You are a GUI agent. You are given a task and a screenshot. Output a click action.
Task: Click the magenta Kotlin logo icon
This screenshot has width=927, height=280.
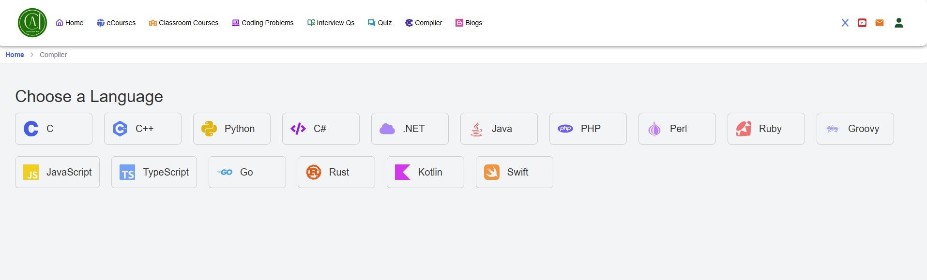coord(403,172)
